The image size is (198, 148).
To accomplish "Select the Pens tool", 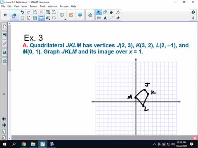I will click(99, 18).
